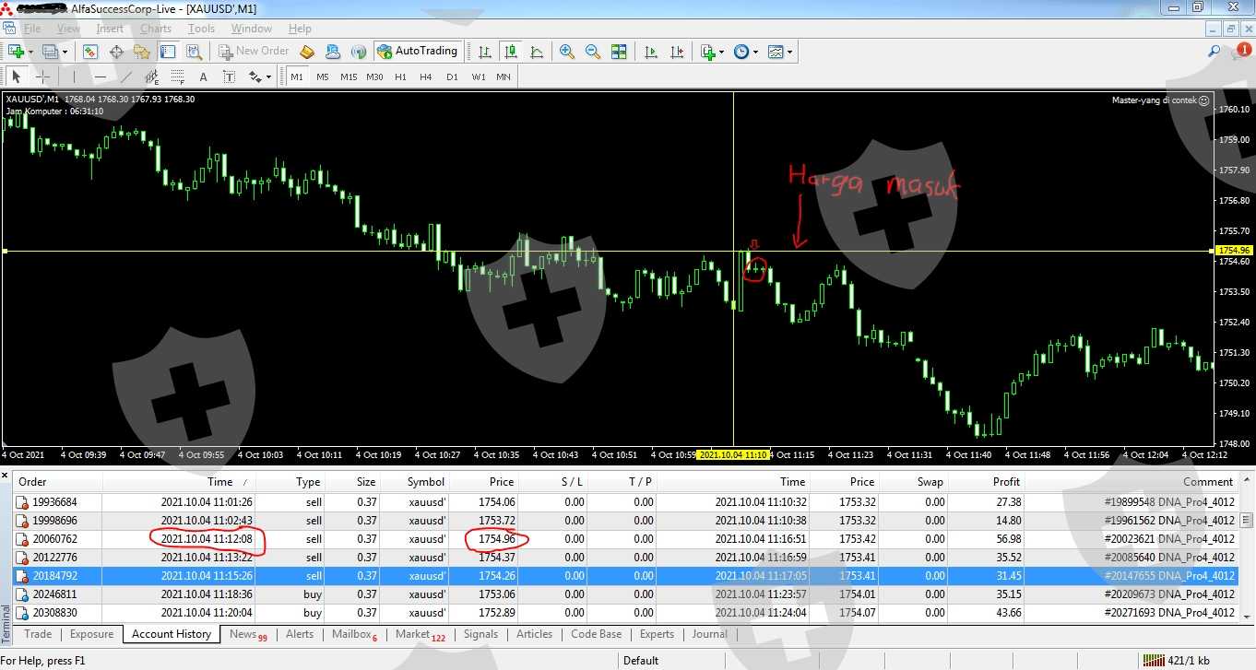Click the Tile Windows icon
Image resolution: width=1256 pixels, height=670 pixels.
click(x=619, y=52)
